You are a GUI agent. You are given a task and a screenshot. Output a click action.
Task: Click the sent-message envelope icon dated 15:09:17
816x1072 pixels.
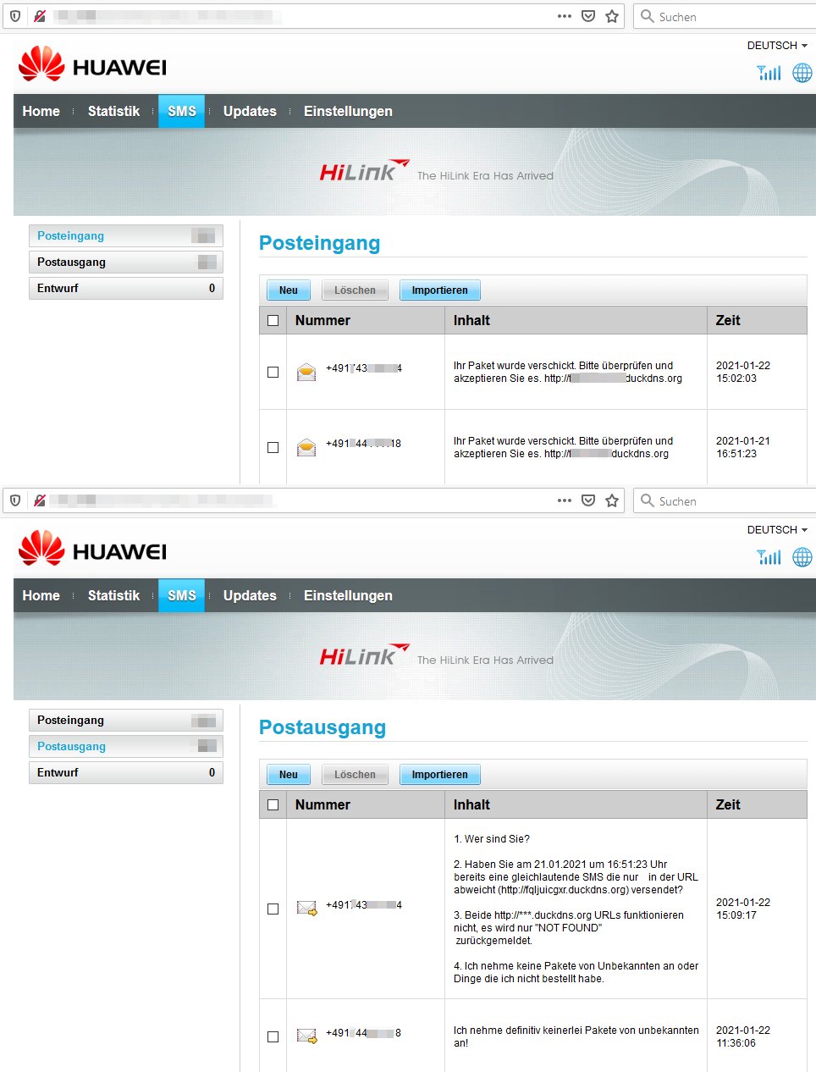tap(306, 909)
